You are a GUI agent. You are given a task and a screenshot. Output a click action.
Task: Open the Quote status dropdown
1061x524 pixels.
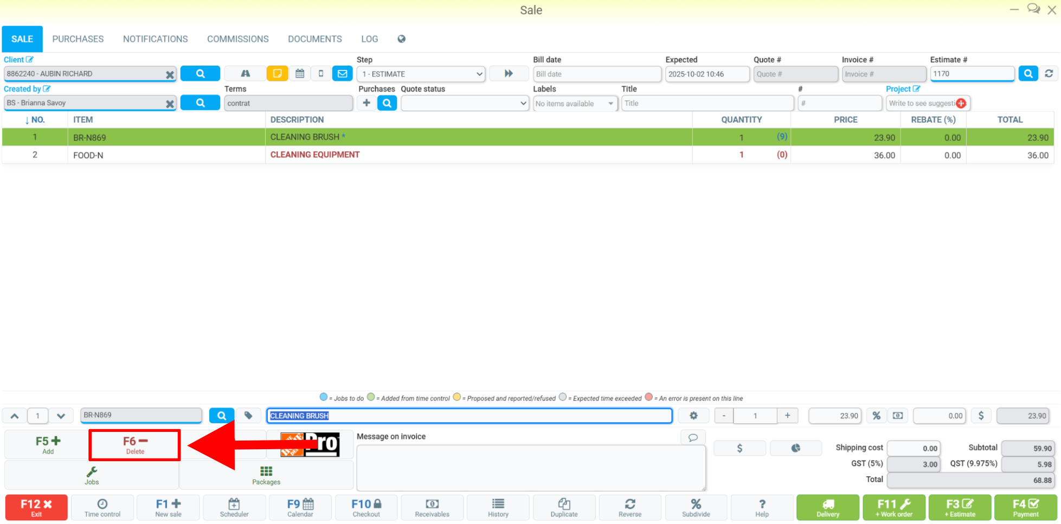(x=465, y=103)
